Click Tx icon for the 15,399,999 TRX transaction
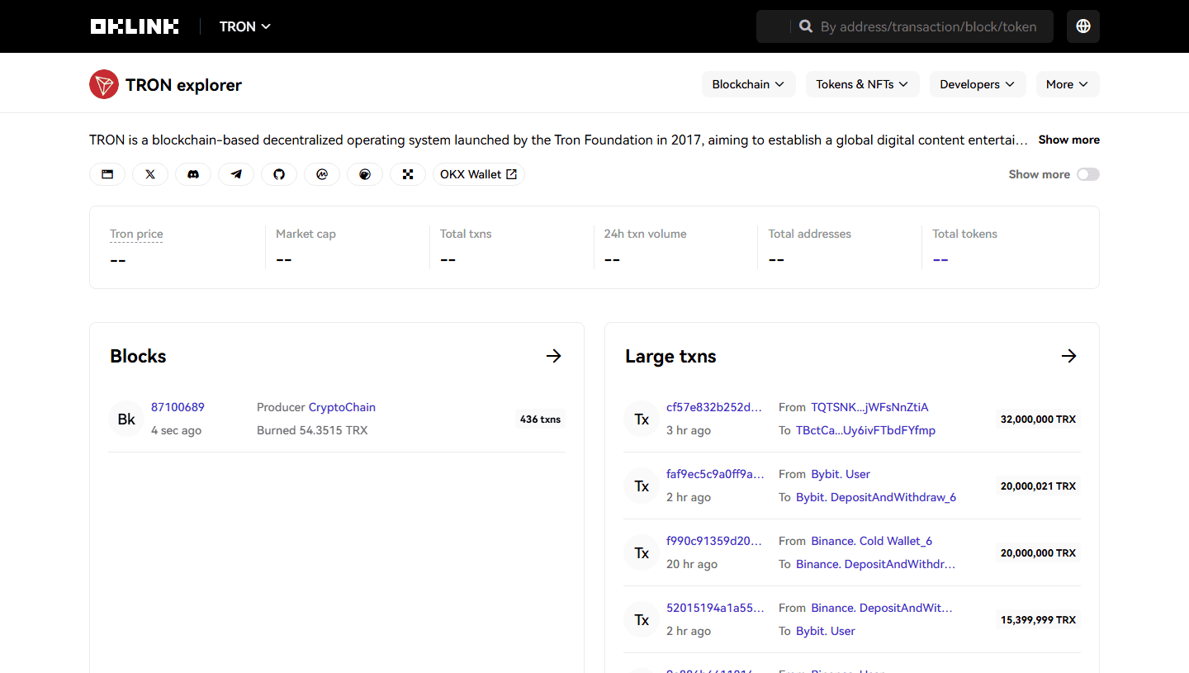1189x673 pixels. tap(642, 619)
